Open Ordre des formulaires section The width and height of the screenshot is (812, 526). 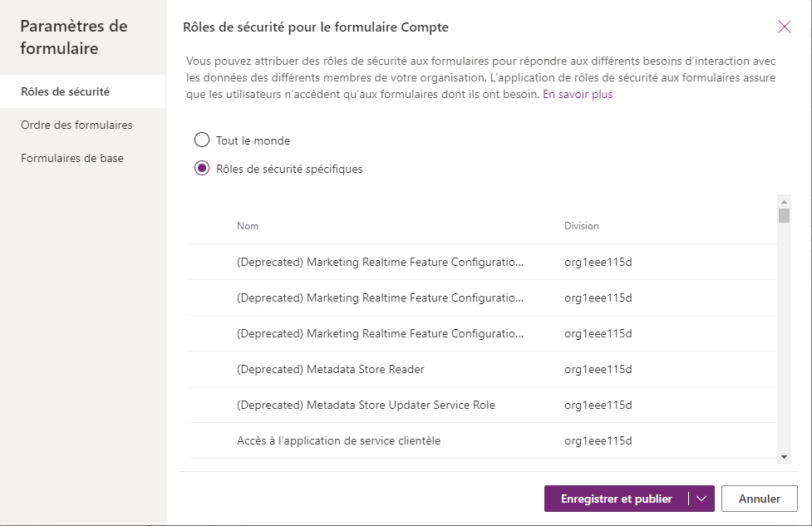pos(76,125)
